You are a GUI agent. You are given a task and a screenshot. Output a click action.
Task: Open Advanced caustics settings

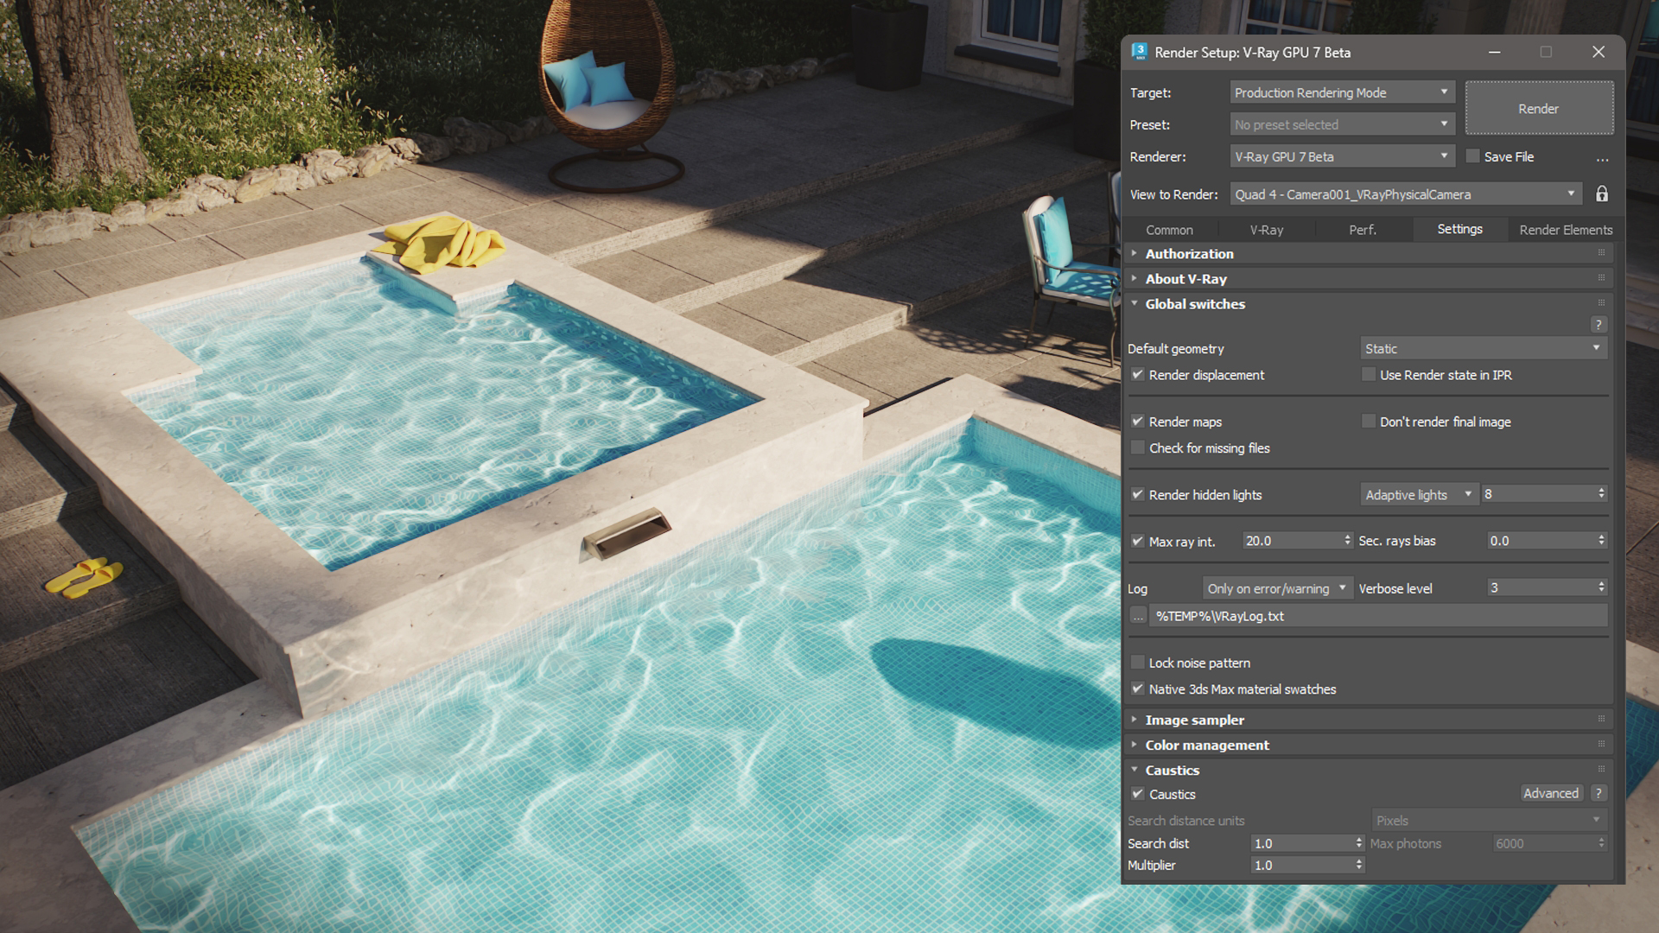pyautogui.click(x=1551, y=793)
